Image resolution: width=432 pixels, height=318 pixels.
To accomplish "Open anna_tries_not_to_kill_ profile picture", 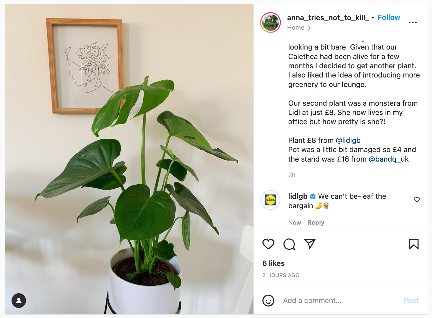I will [x=271, y=22].
